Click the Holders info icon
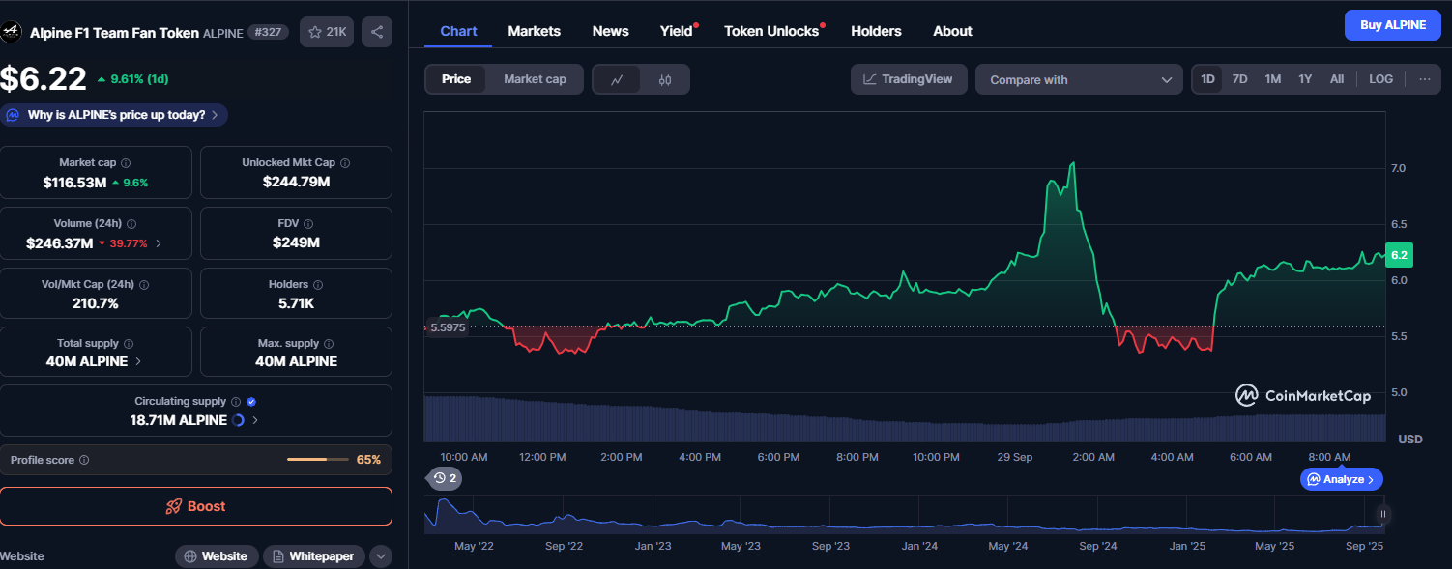 click(x=318, y=285)
